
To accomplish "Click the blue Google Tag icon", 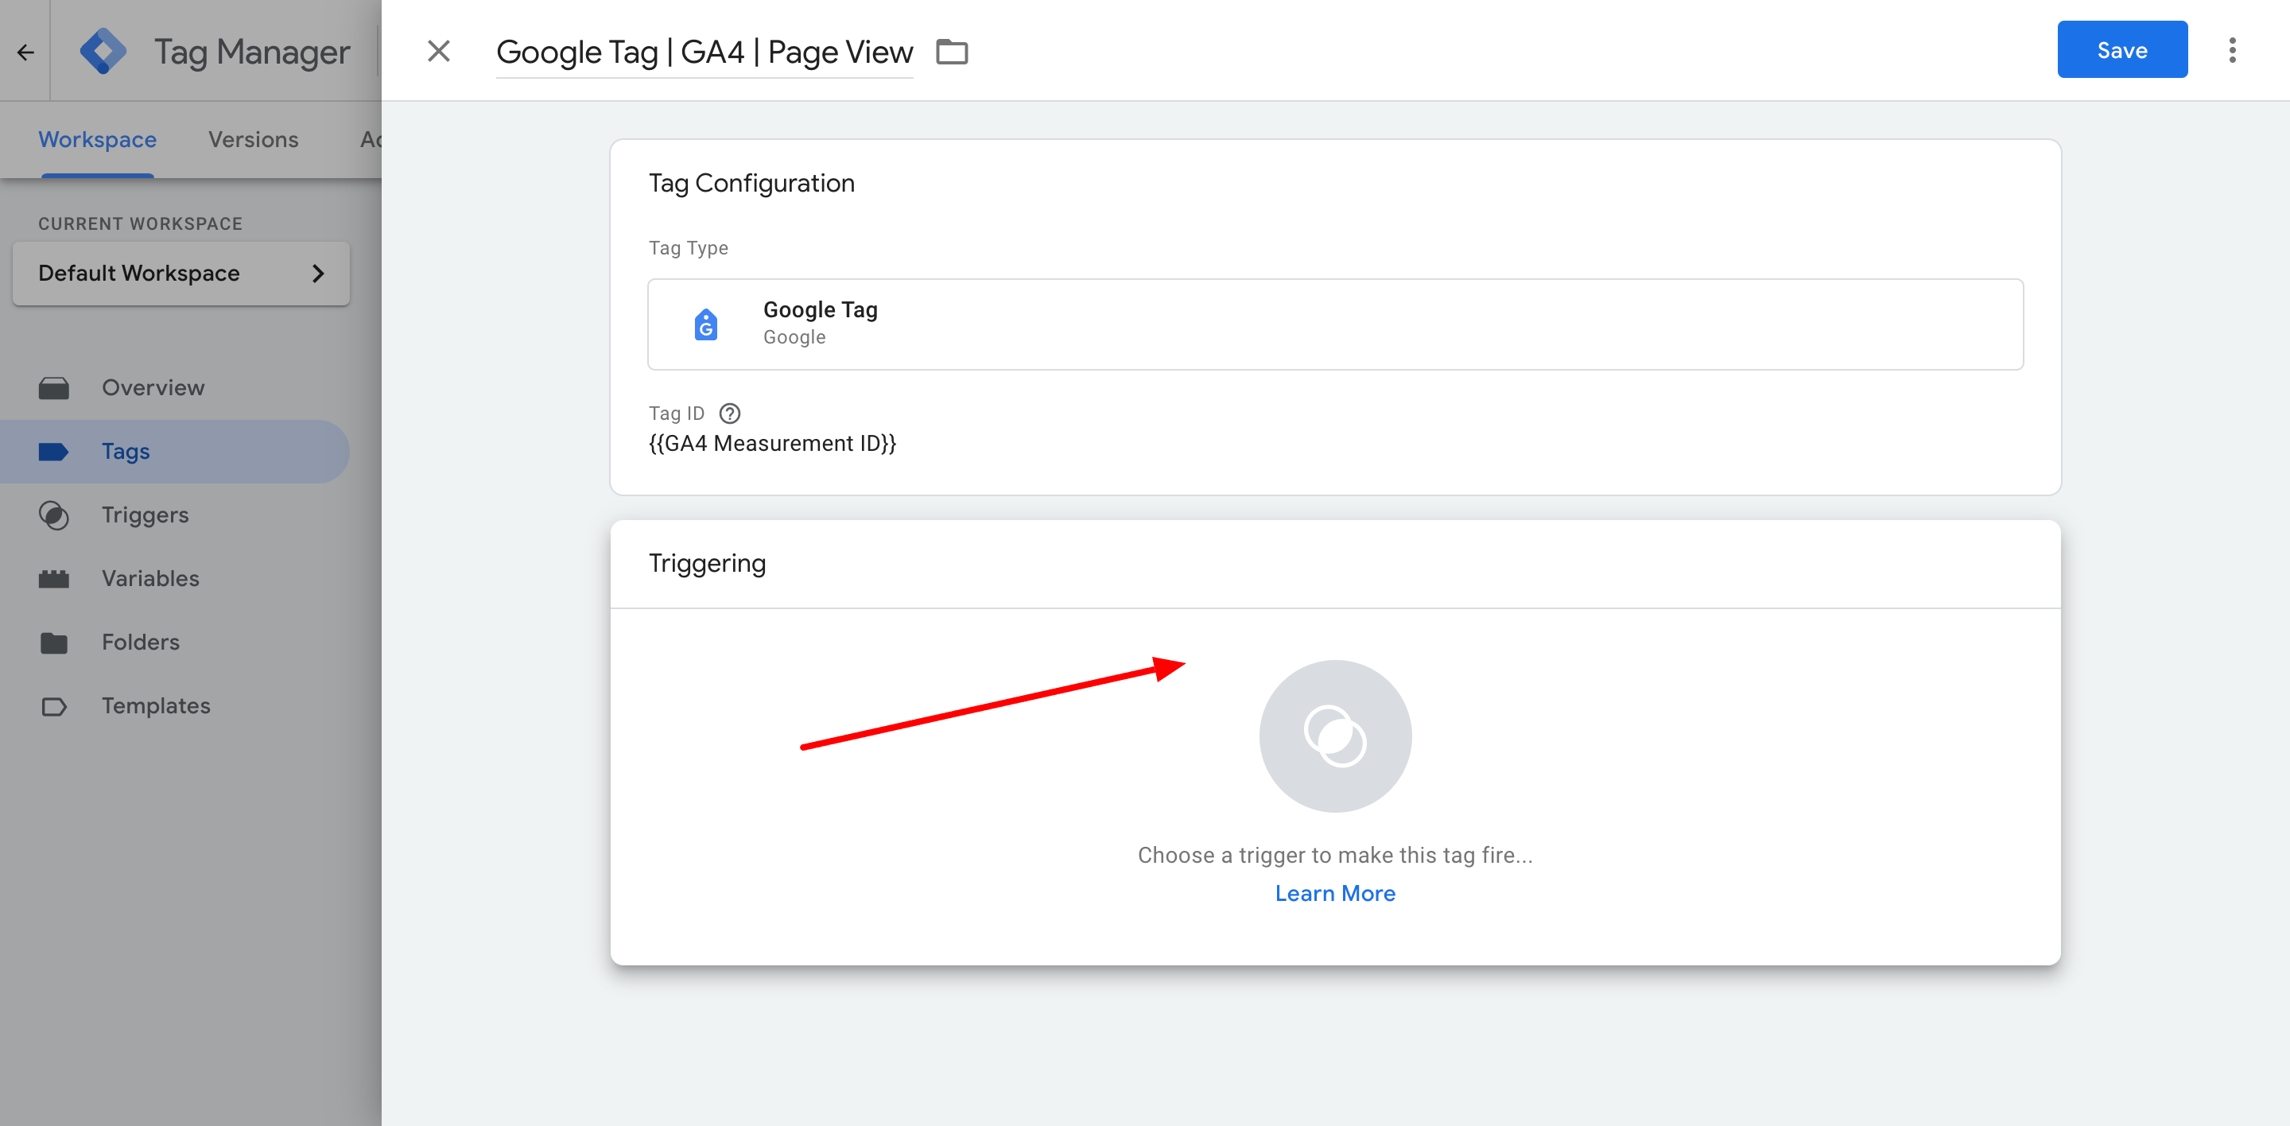I will pyautogui.click(x=706, y=324).
